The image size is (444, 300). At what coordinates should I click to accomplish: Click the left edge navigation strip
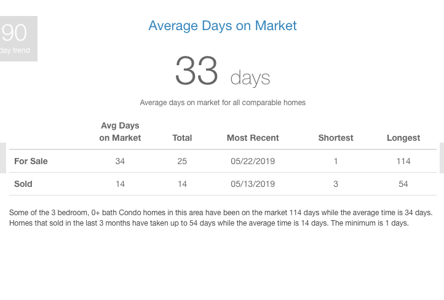tap(3, 158)
